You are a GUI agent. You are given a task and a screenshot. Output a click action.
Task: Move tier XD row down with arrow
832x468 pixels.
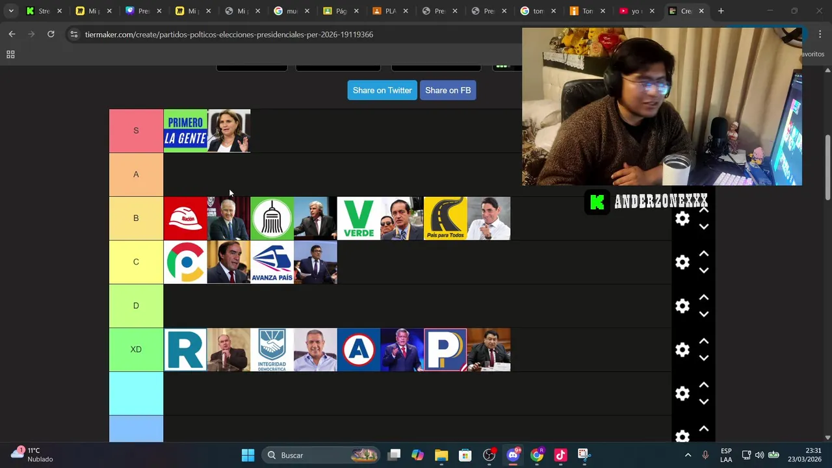(704, 357)
